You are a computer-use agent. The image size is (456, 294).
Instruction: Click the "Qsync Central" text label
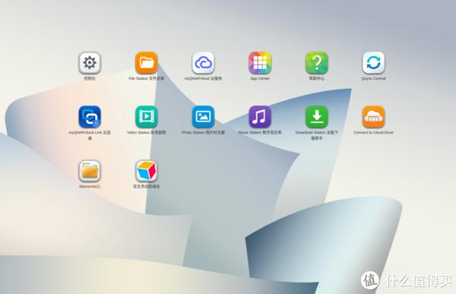[373, 78]
